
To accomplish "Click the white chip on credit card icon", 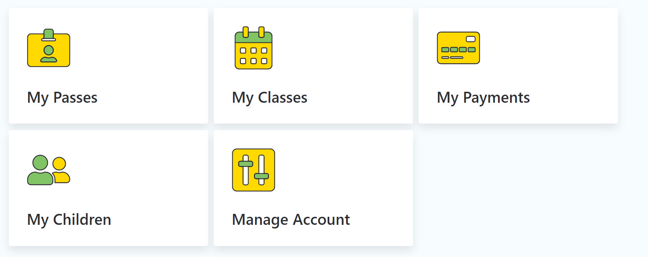I will 471,39.
